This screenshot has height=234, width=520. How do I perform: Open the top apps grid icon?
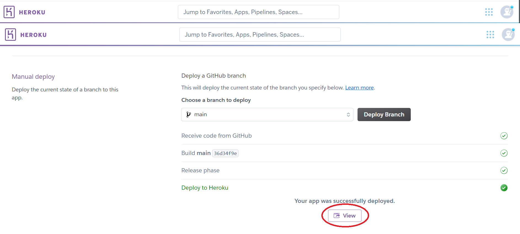click(489, 12)
